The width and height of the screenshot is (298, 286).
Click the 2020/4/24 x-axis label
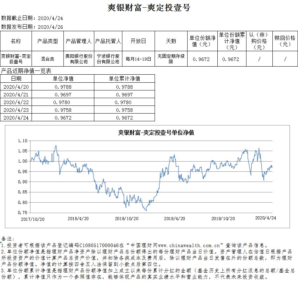coord(265,218)
